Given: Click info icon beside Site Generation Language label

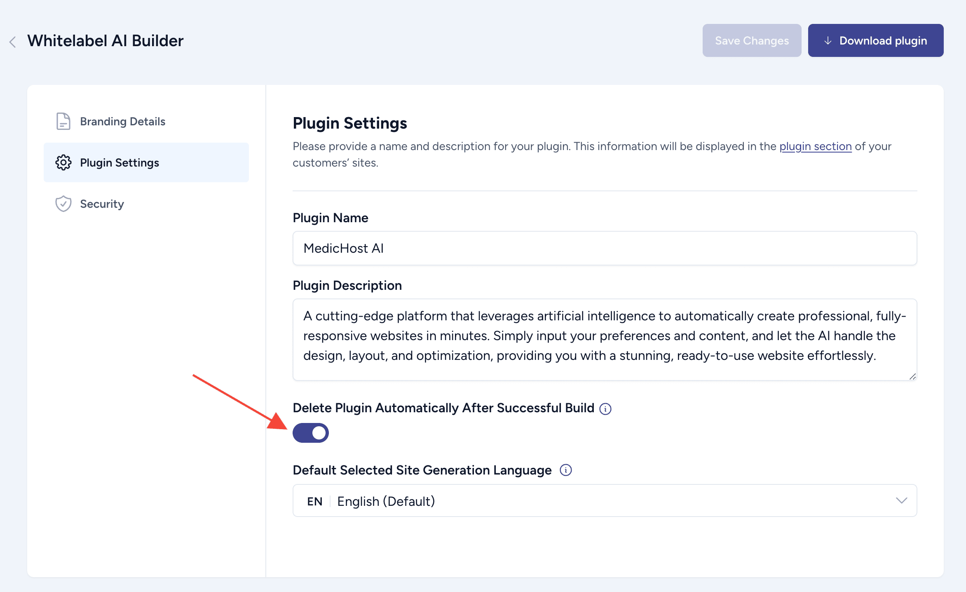Looking at the screenshot, I should tap(566, 470).
